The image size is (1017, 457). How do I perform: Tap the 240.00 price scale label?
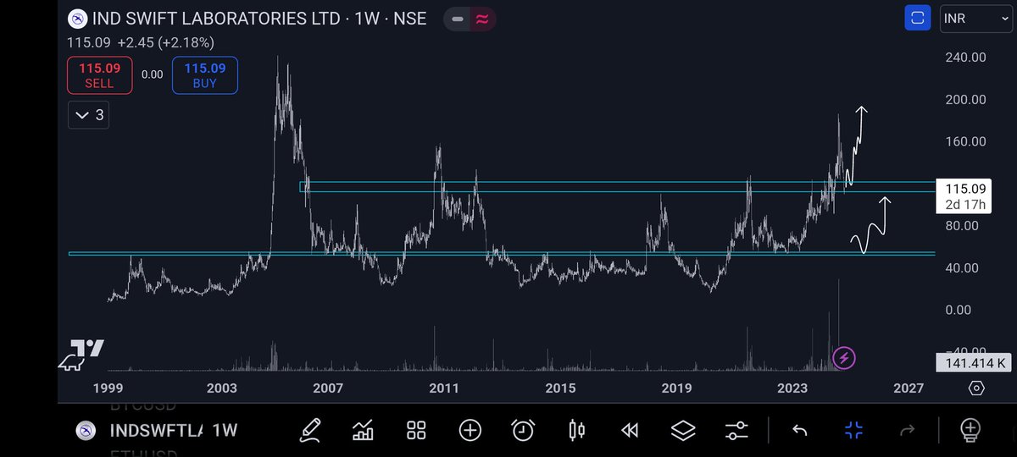964,58
